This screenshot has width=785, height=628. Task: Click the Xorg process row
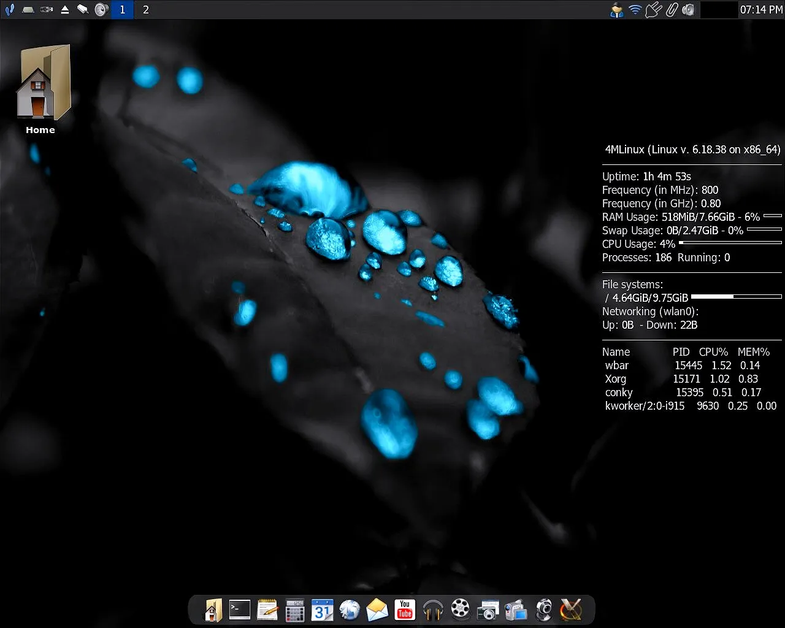click(x=681, y=379)
